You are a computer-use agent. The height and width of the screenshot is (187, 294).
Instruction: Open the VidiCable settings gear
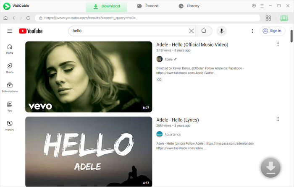(x=254, y=6)
